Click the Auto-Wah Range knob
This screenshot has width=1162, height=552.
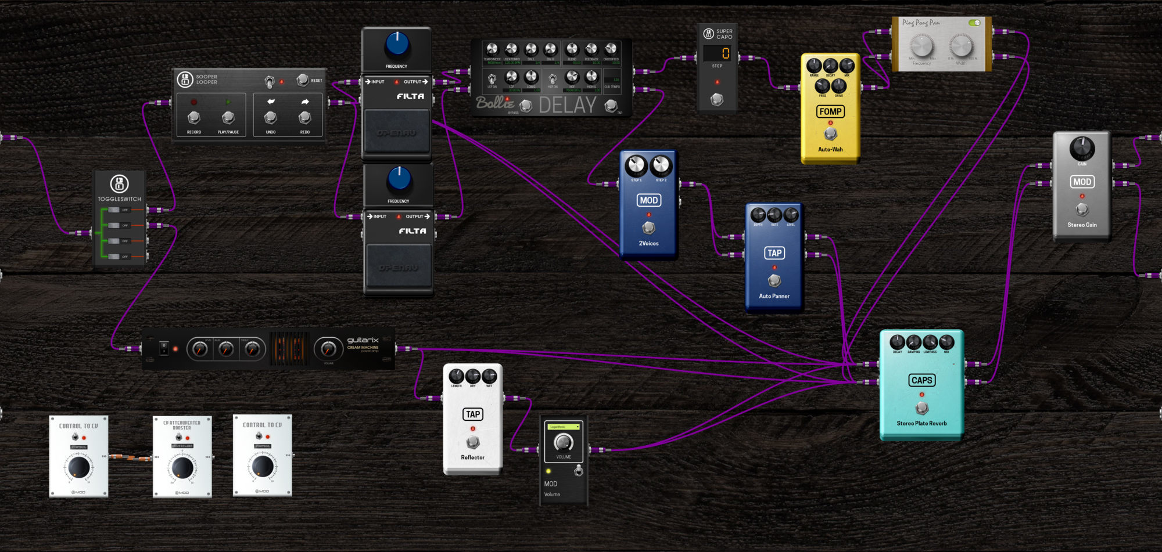point(814,66)
